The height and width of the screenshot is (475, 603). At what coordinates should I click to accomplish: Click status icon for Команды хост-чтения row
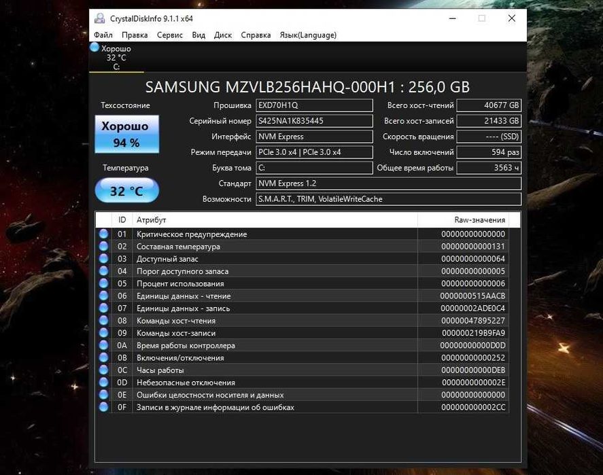pyautogui.click(x=103, y=320)
